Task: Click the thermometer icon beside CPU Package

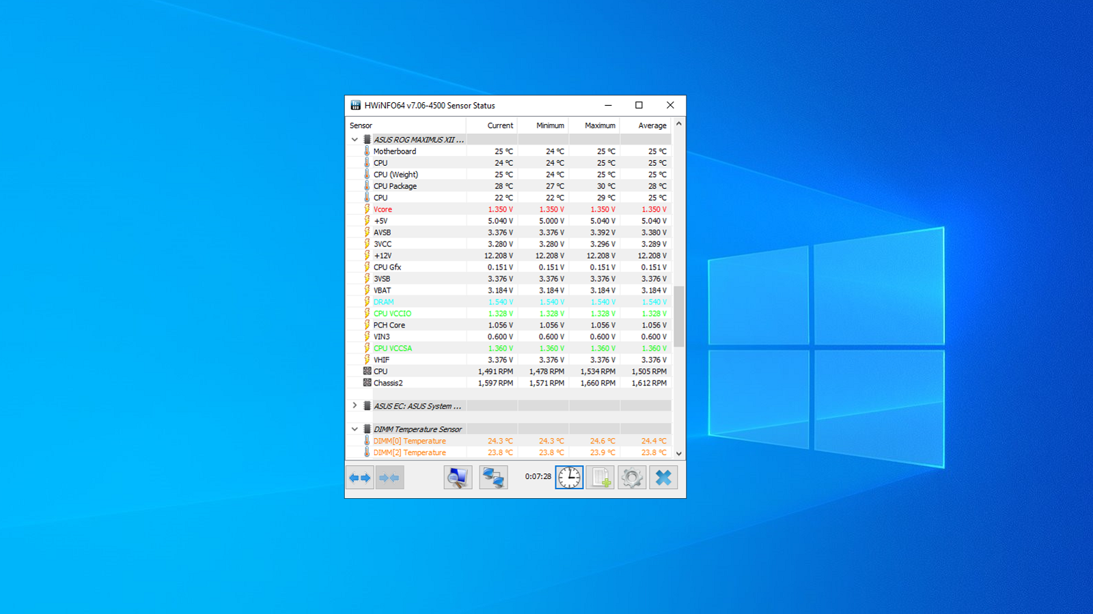Action: tap(367, 186)
